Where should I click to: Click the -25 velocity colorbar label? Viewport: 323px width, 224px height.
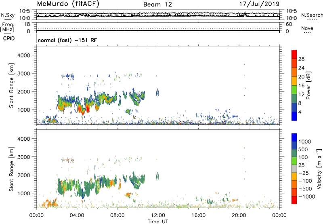[304, 173]
